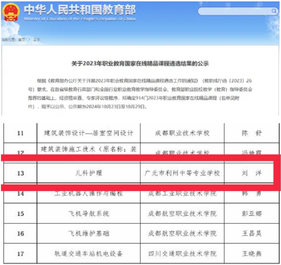Click the magnifier search icon
The image size is (281, 265).
point(274,11)
